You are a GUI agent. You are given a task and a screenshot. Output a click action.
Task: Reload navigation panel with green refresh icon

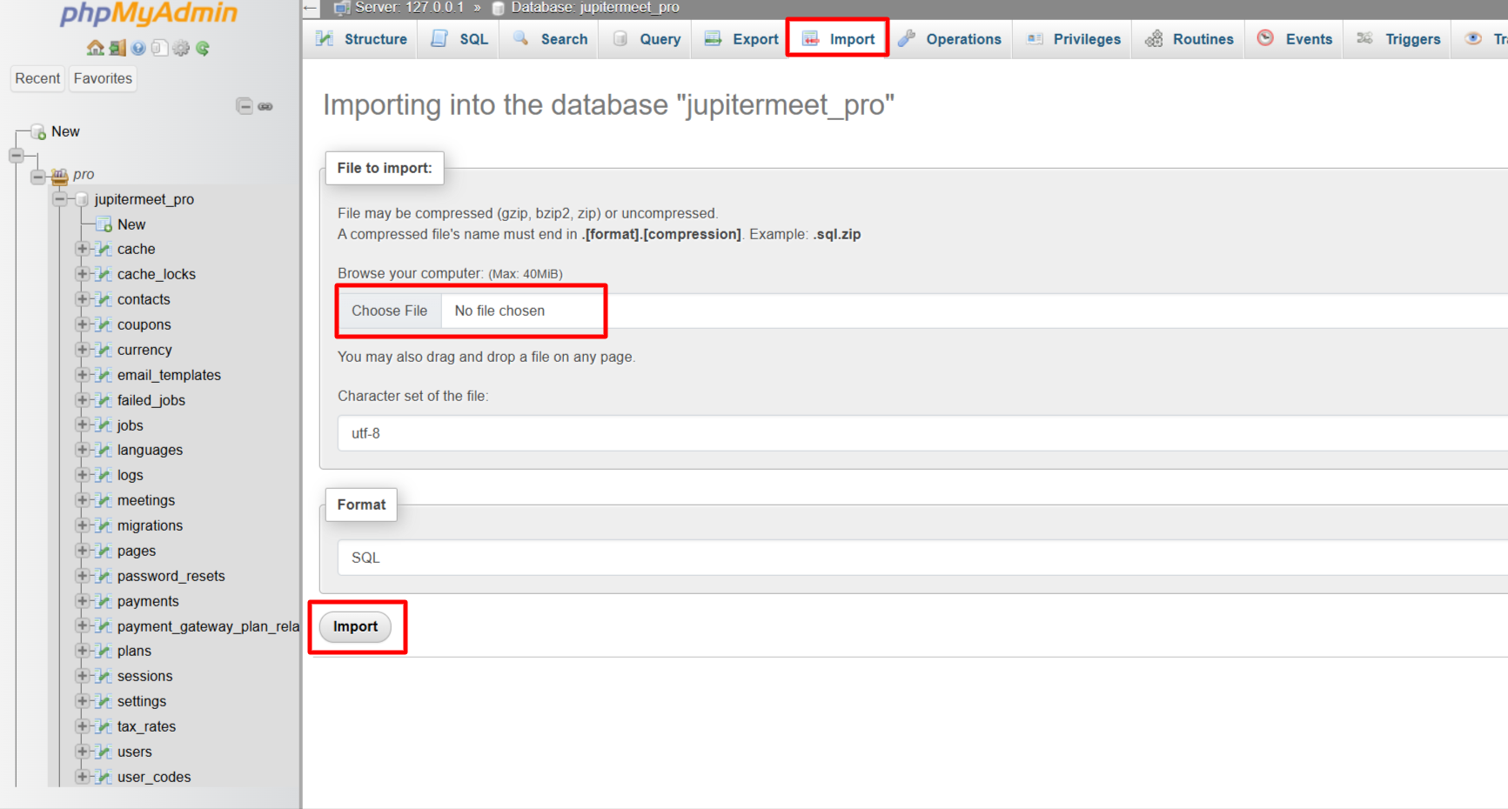(203, 48)
